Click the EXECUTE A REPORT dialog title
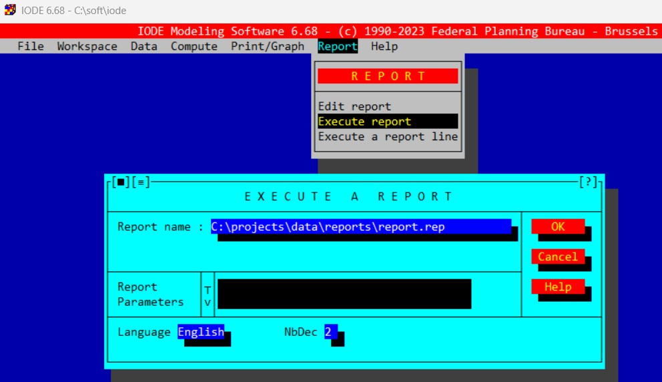662x382 pixels. [x=349, y=196]
